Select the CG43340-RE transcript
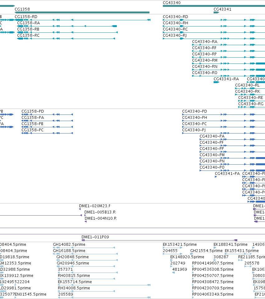Viewport: 265px width, 299px height. click(250, 97)
